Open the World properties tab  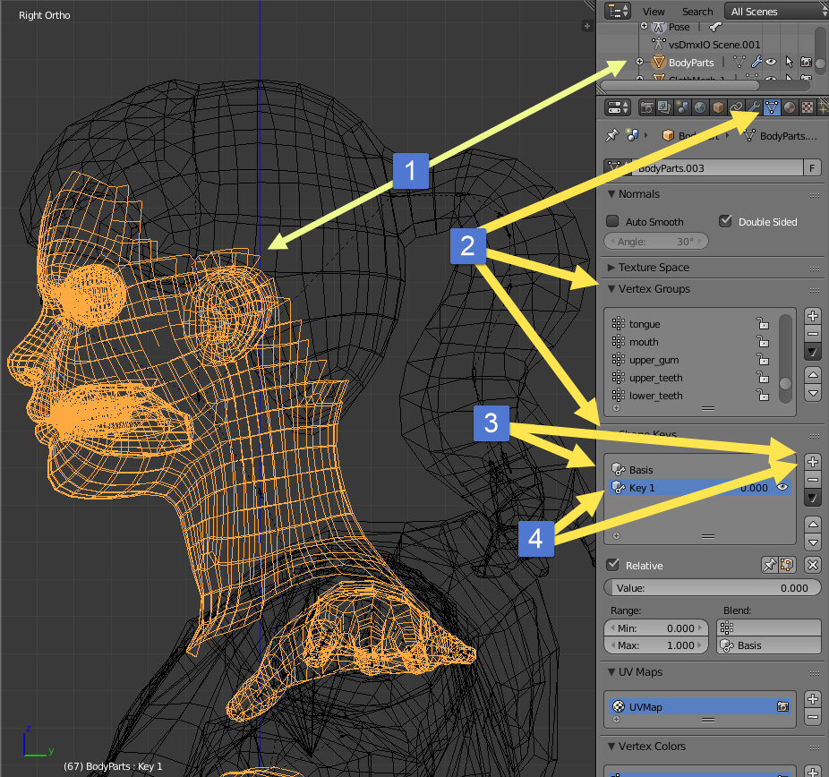tap(700, 108)
